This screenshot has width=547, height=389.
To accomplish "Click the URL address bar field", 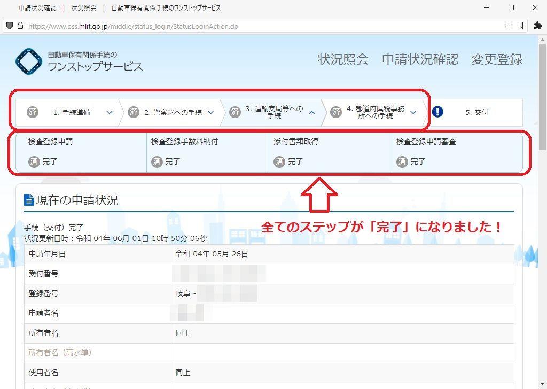I will (265, 26).
